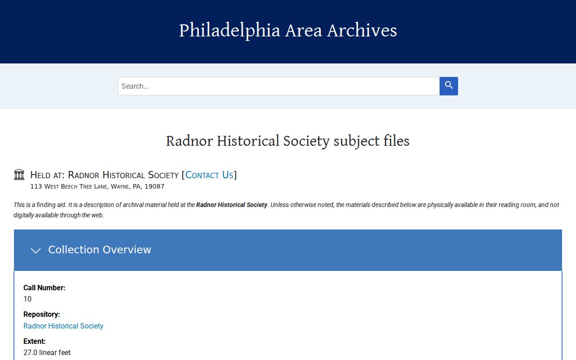Viewport: 576px width, 360px height.
Task: Focus the Search text field
Action: pyautogui.click(x=279, y=86)
